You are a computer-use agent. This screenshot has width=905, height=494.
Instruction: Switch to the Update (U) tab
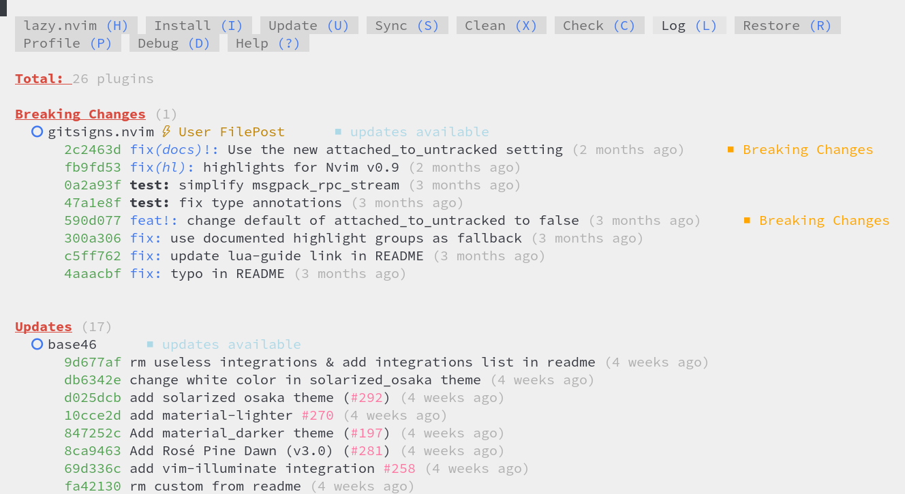click(309, 26)
